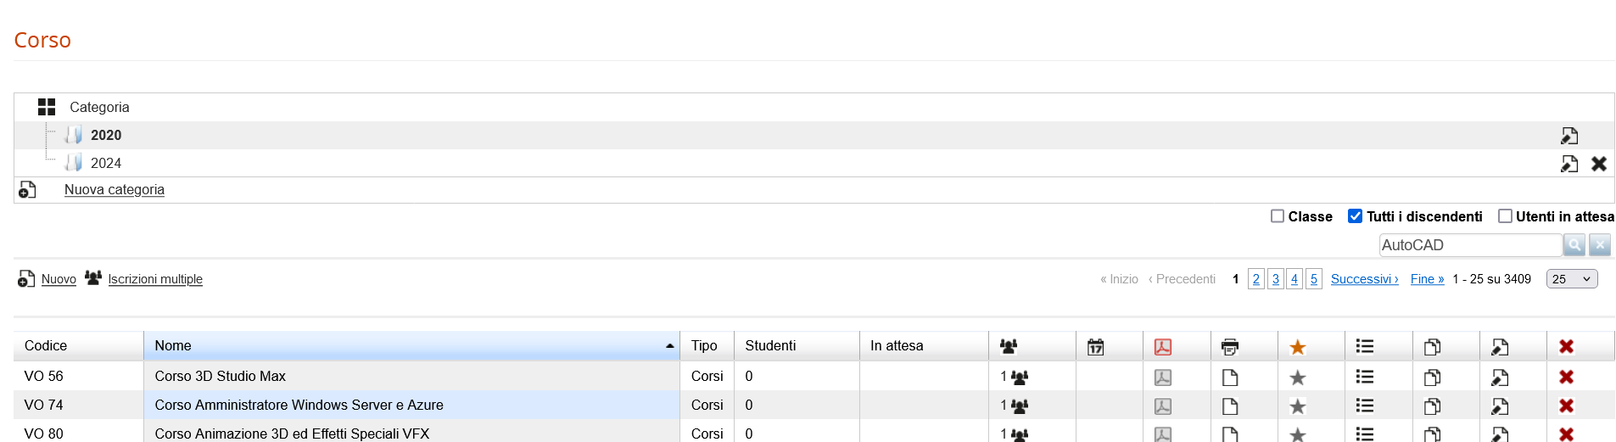Go to page 3 of results
The image size is (1616, 442).
pos(1275,279)
